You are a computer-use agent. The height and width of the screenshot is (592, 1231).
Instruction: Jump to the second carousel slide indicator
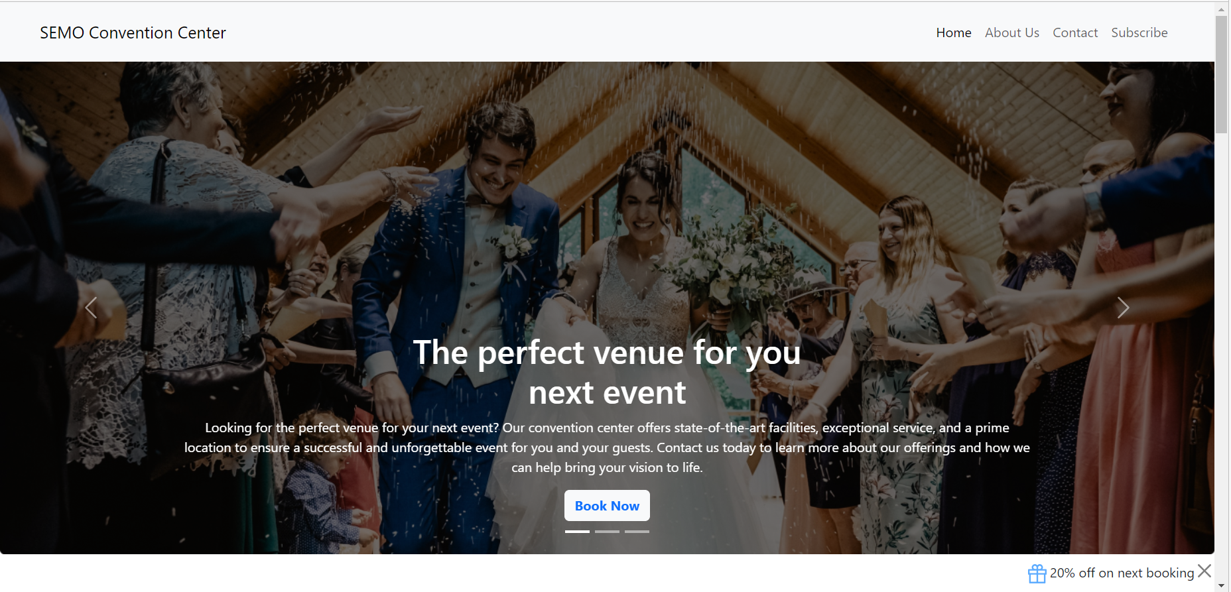coord(607,532)
